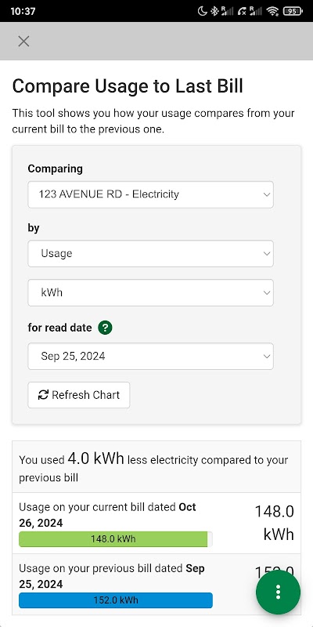Tap the 'This tool shows you' description text
This screenshot has height=627, width=313.
coord(153,121)
